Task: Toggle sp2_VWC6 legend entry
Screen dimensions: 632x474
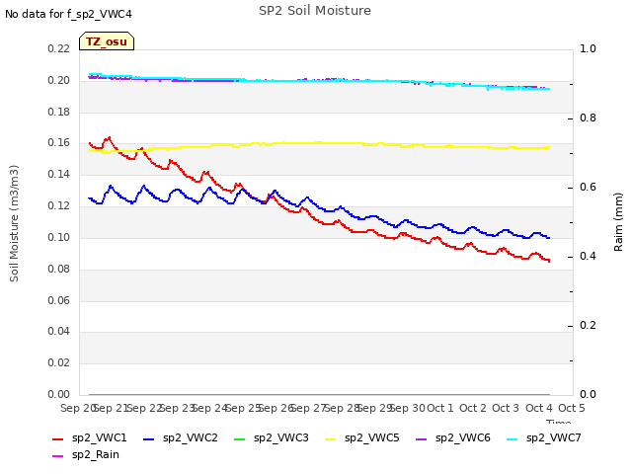Action: click(453, 438)
